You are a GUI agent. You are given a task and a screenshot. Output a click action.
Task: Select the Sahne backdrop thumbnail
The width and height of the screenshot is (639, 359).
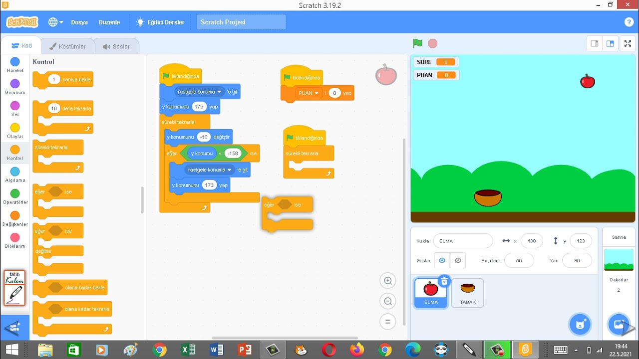click(619, 259)
